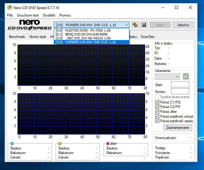Click the Zakończ button
The image size is (204, 170).
(183, 25)
